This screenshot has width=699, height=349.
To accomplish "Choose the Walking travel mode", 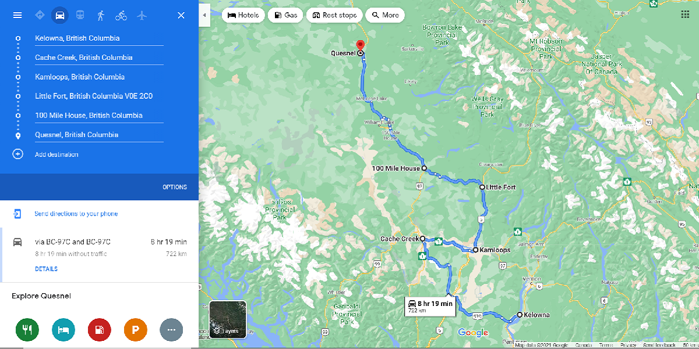I will pyautogui.click(x=101, y=15).
